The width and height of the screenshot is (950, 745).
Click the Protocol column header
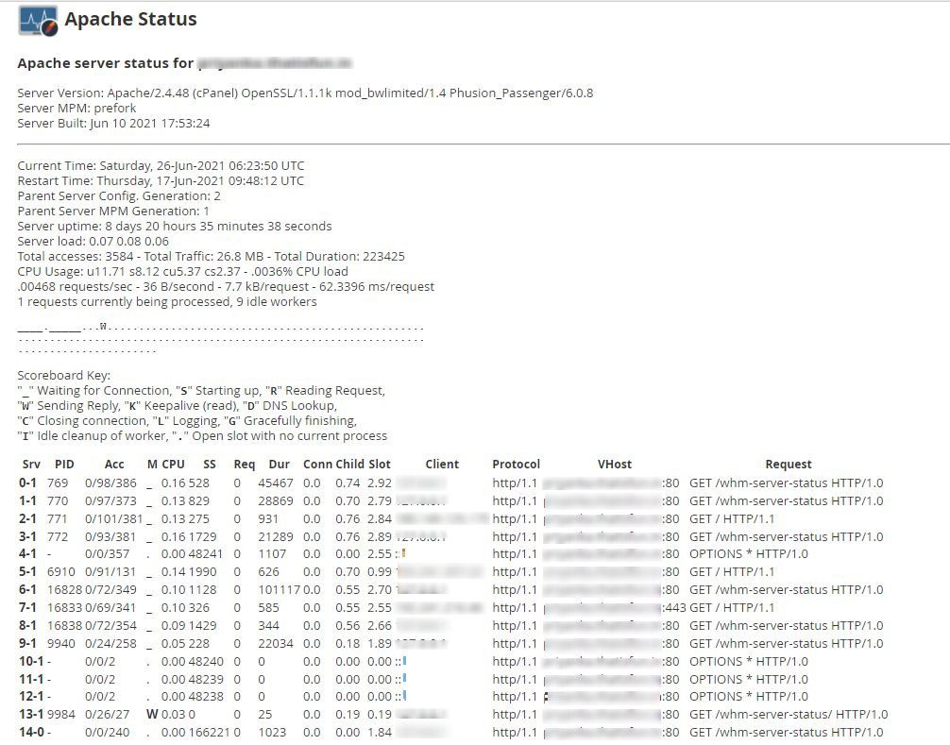coord(516,464)
